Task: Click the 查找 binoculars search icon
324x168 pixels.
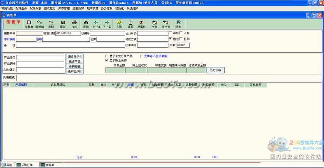Action: [86, 22]
